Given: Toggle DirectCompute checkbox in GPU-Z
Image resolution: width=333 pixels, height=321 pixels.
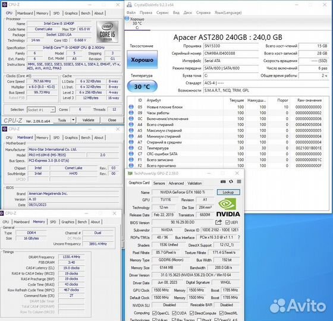Looking at the screenshot, I should coord(191,313).
